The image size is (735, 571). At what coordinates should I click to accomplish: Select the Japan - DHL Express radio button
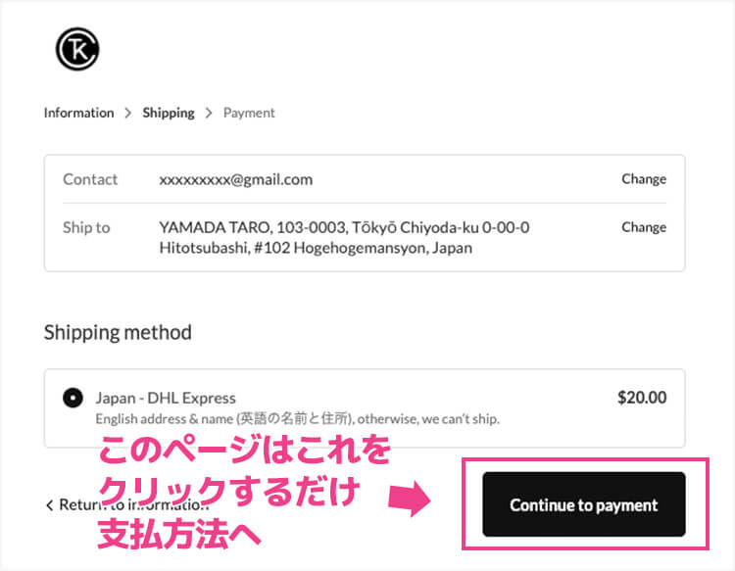click(x=73, y=399)
